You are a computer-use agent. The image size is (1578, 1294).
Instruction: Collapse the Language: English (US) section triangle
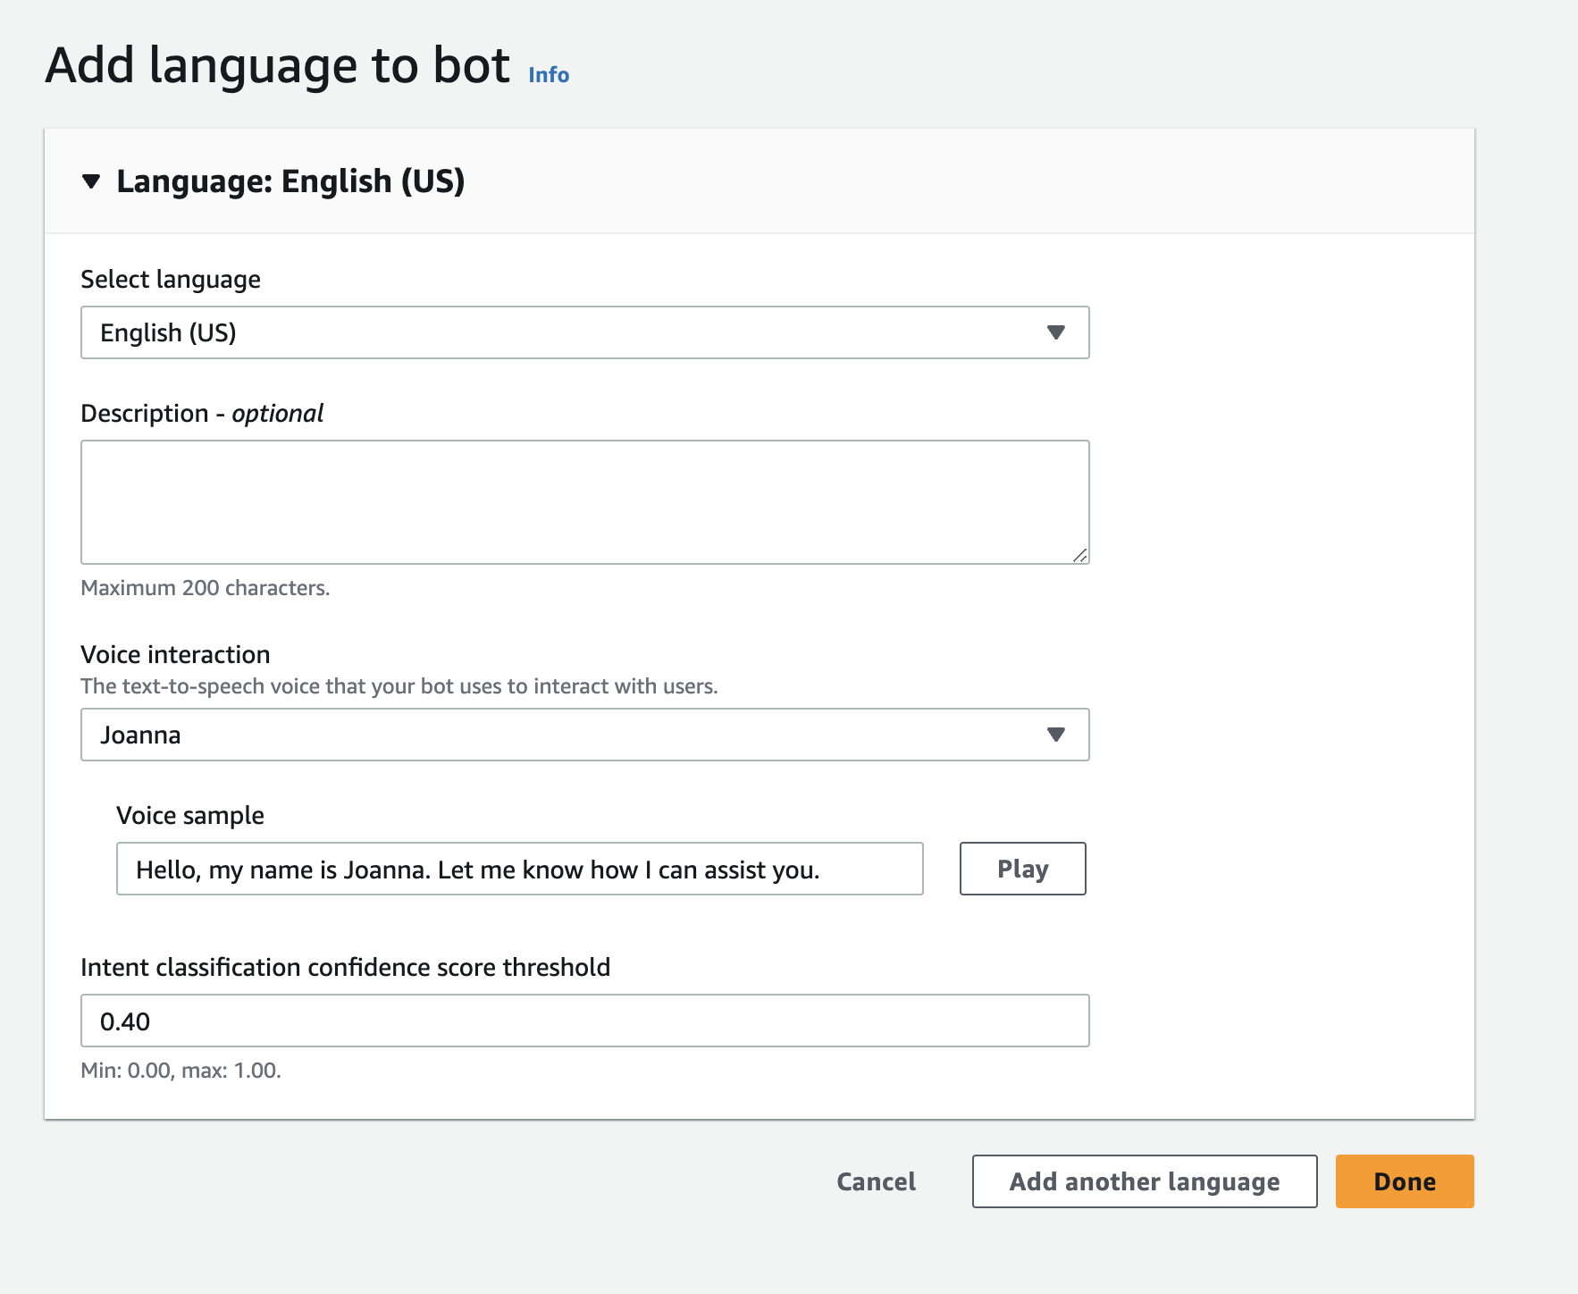pos(90,181)
